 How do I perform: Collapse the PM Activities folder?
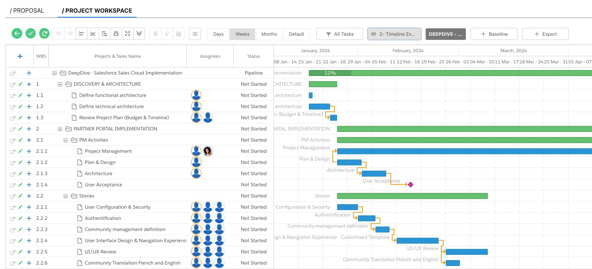click(65, 140)
